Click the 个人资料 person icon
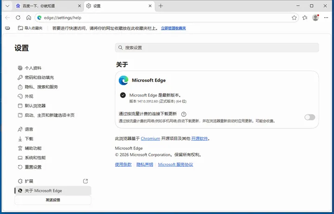This screenshot has width=334, height=214. (x=20, y=68)
